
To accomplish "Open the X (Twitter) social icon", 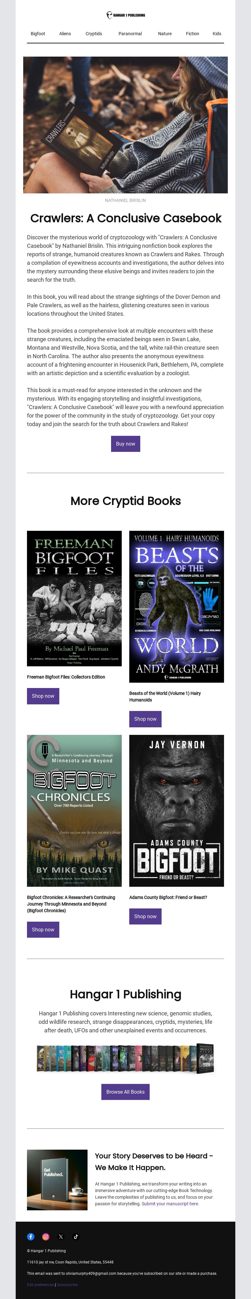I will click(61, 1236).
